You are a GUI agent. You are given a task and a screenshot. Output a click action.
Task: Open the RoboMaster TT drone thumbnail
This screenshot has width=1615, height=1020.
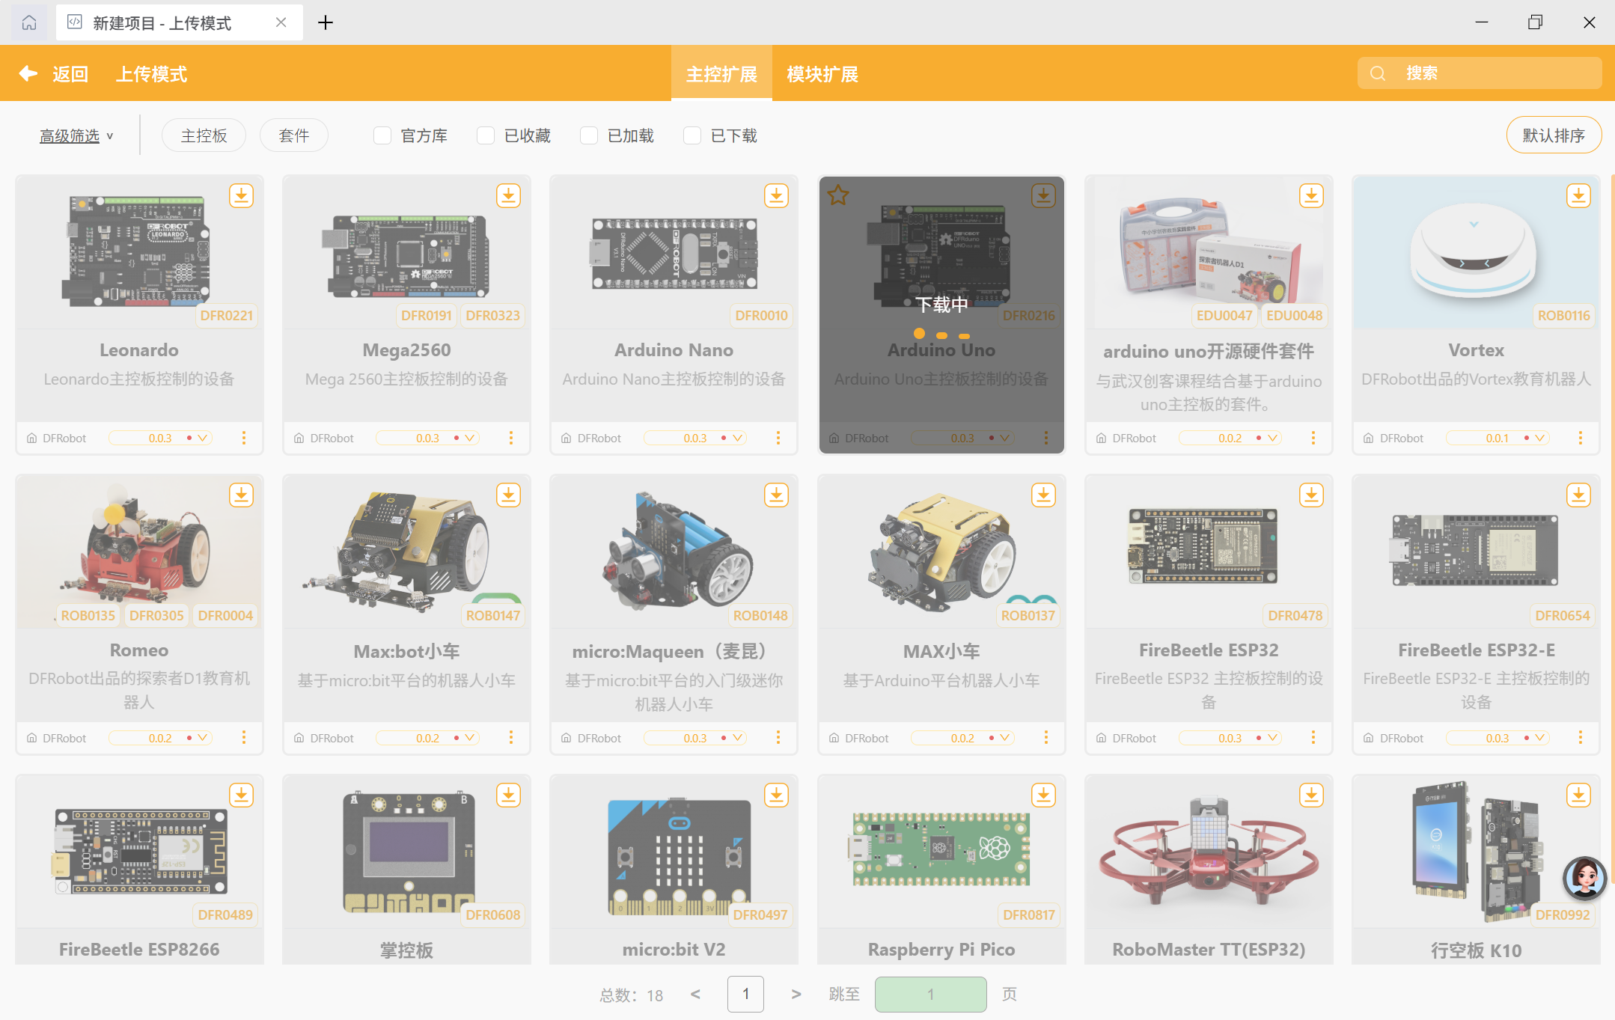[1209, 853]
